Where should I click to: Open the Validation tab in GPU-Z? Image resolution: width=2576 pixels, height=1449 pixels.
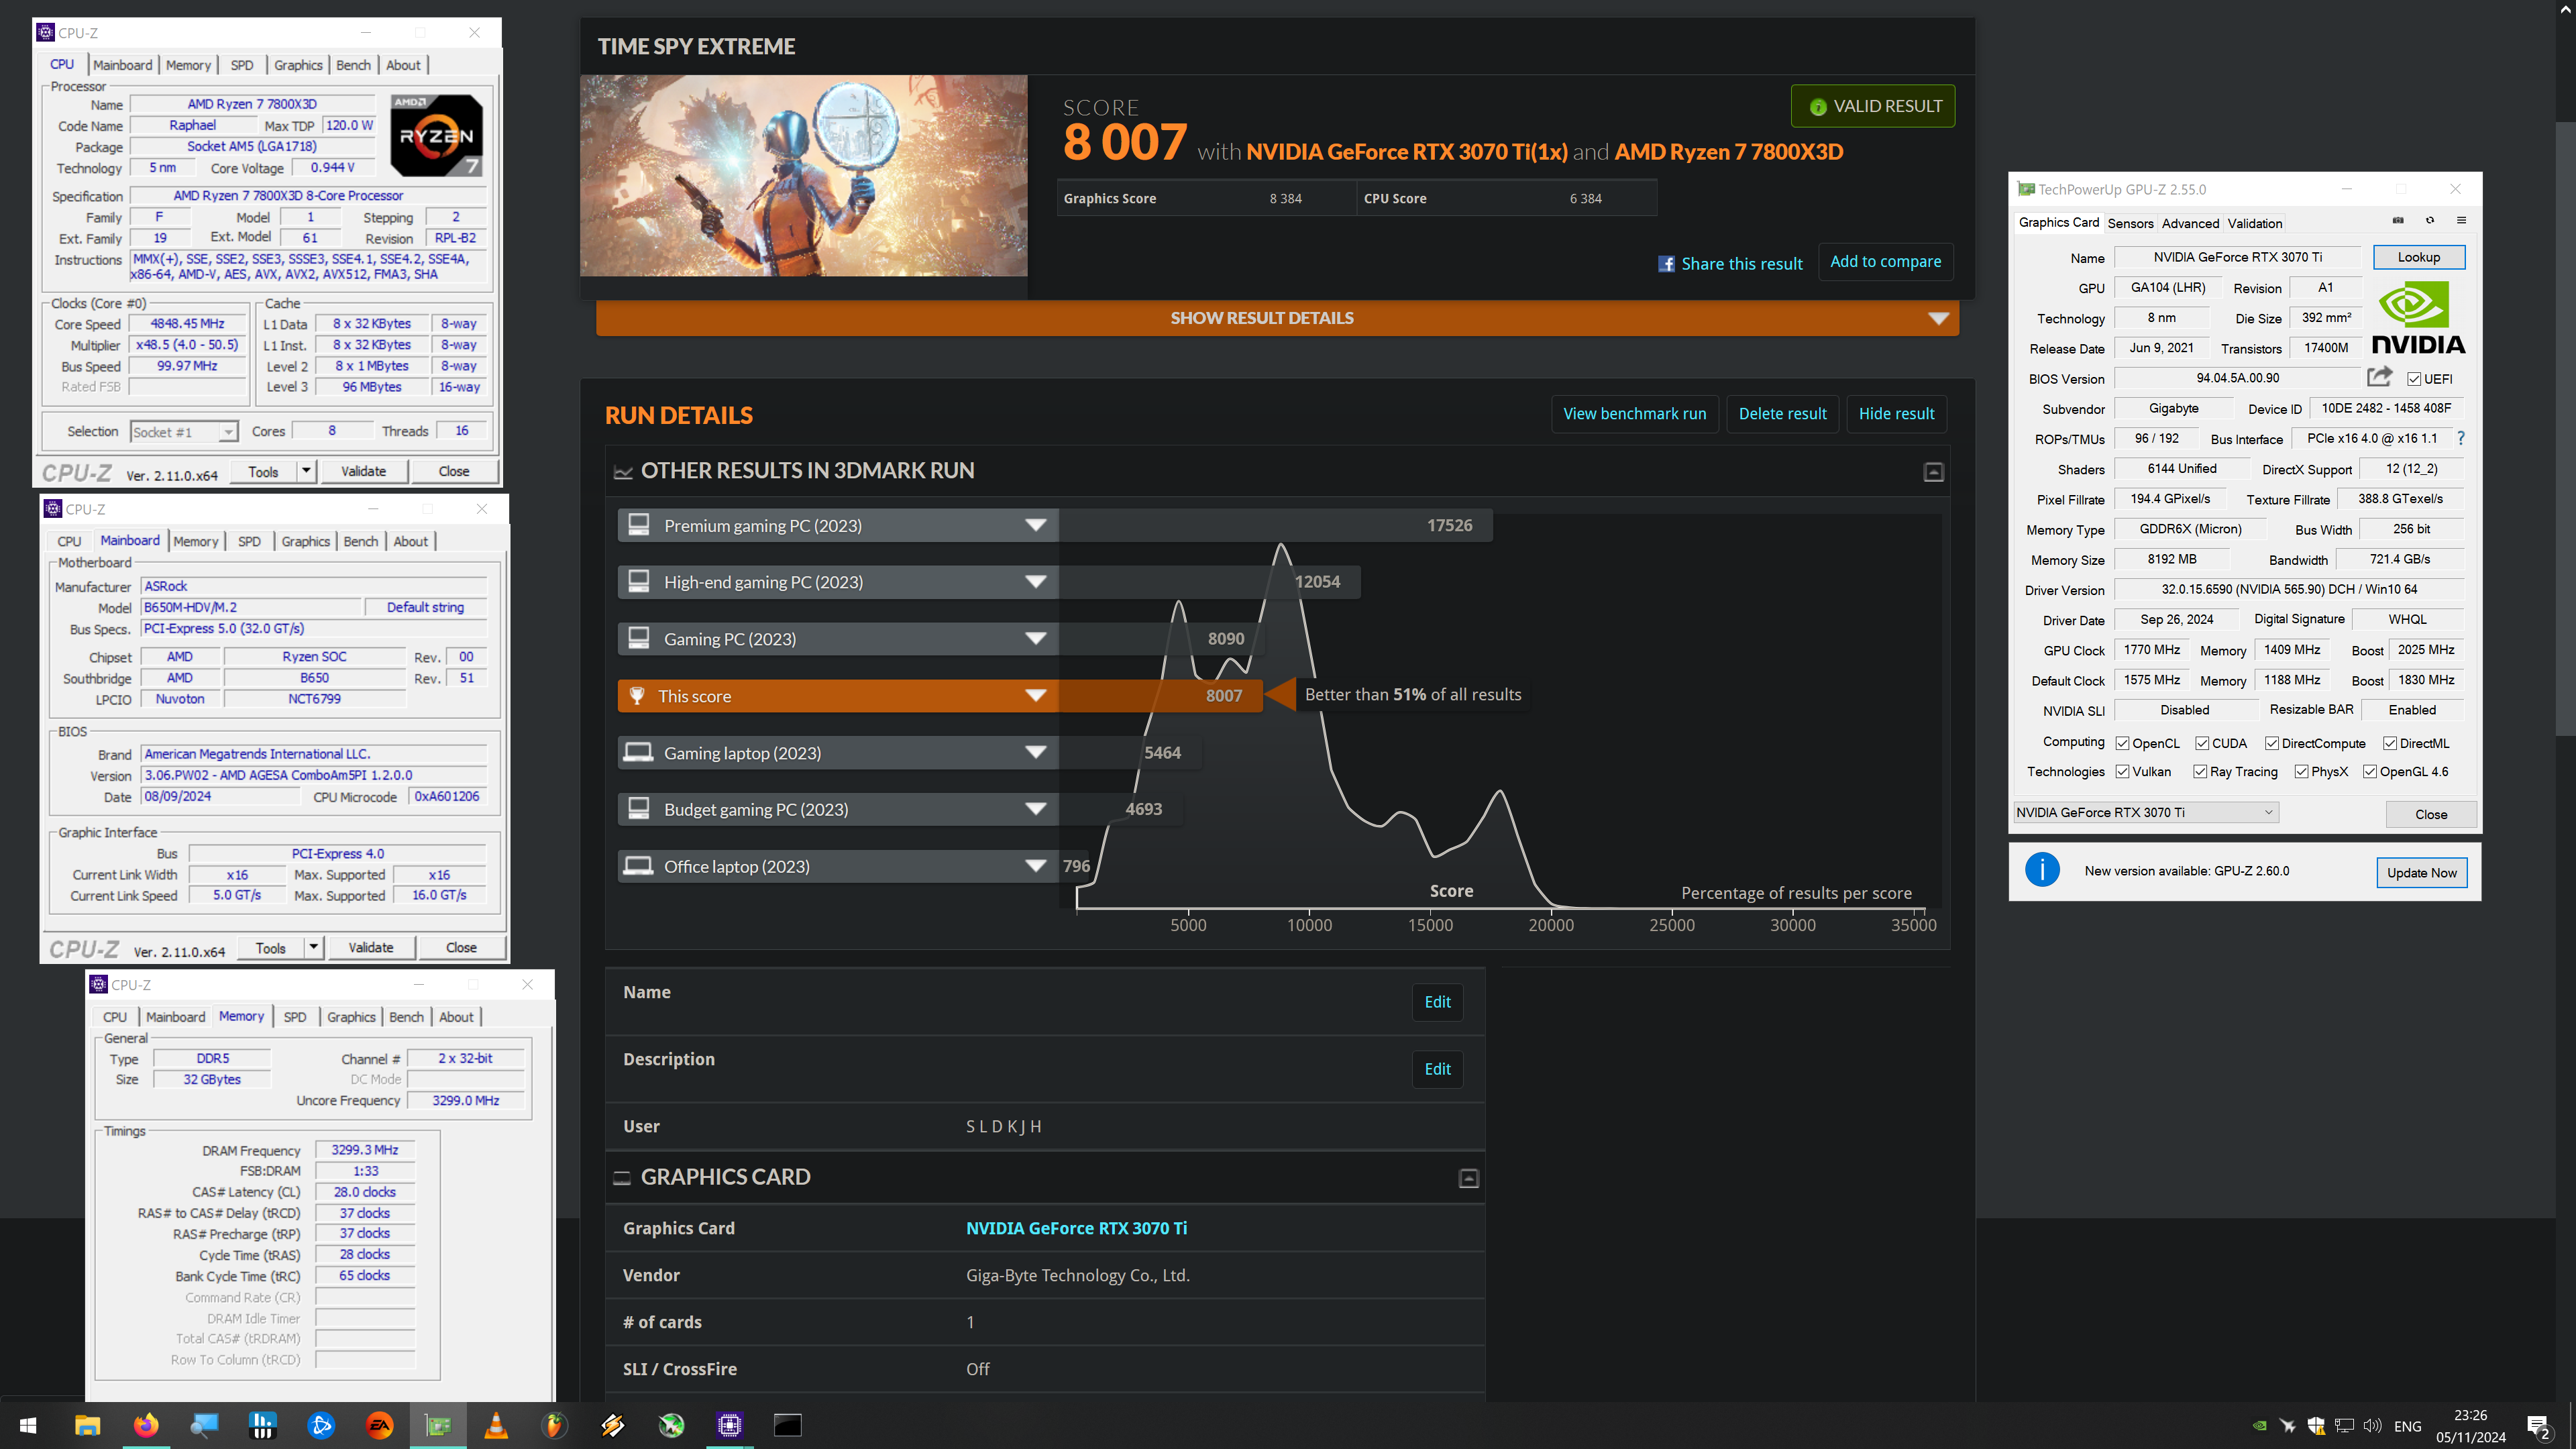pos(2255,223)
